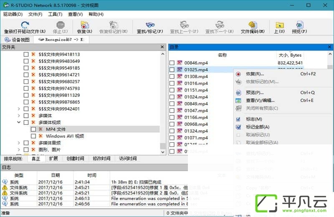Image resolution: width=334 pixels, height=217 pixels.
Task: Open the 查看(V) menu
Action: pos(75,14)
